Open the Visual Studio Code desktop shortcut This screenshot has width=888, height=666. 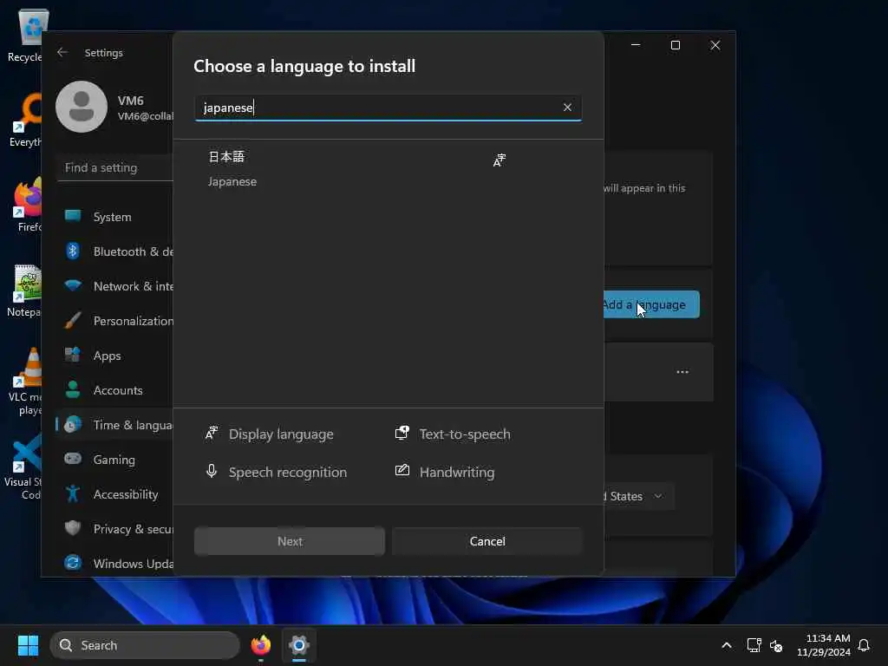[x=25, y=467]
